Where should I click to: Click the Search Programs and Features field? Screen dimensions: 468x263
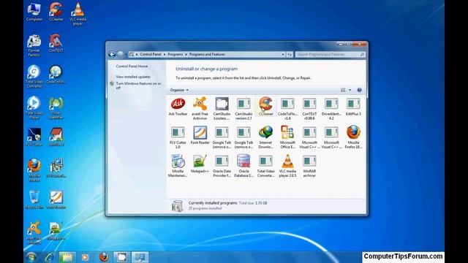[331, 55]
